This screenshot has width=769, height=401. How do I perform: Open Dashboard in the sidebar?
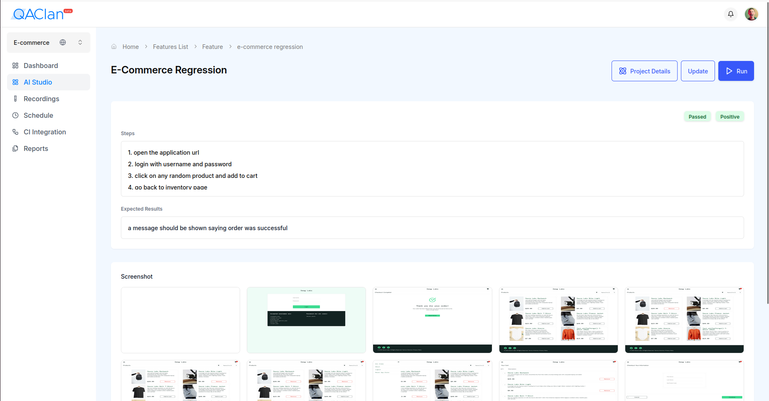(49, 66)
